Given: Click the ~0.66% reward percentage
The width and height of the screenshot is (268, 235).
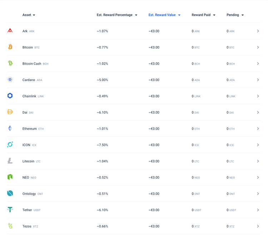Looking at the screenshot, I should click(x=103, y=226).
